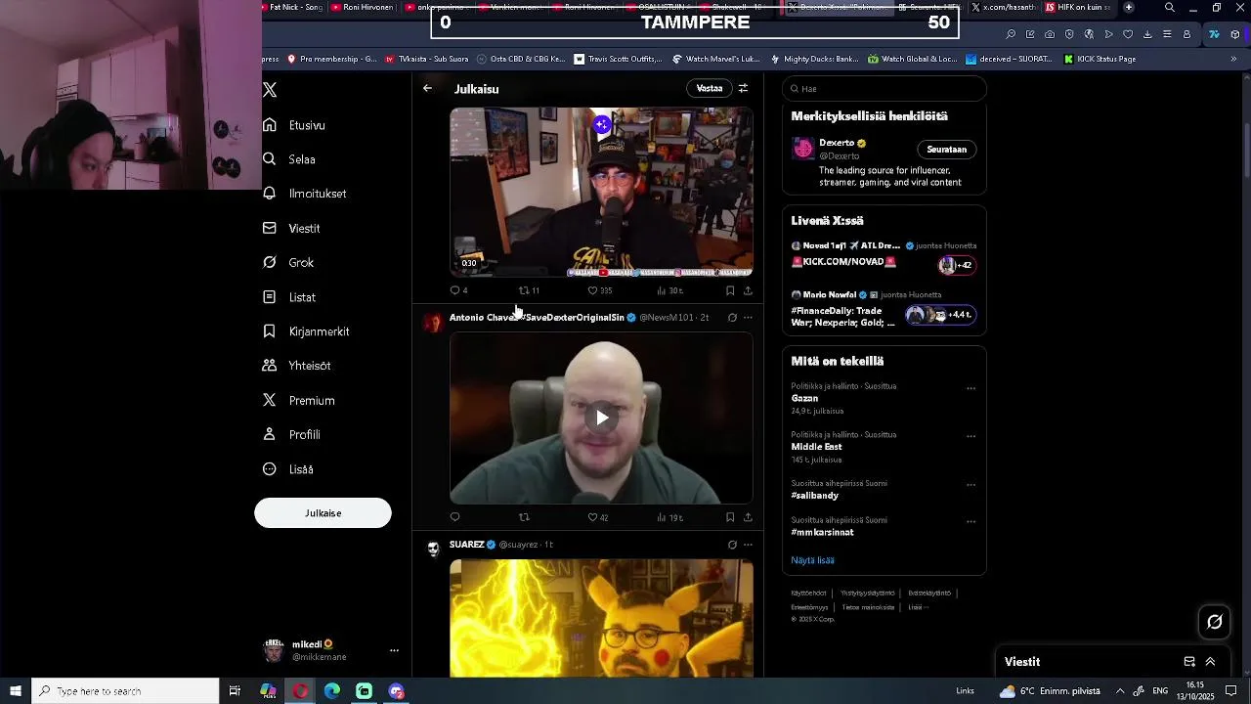Open #FinanceDaily live space by Mario Nowfal

click(x=884, y=310)
